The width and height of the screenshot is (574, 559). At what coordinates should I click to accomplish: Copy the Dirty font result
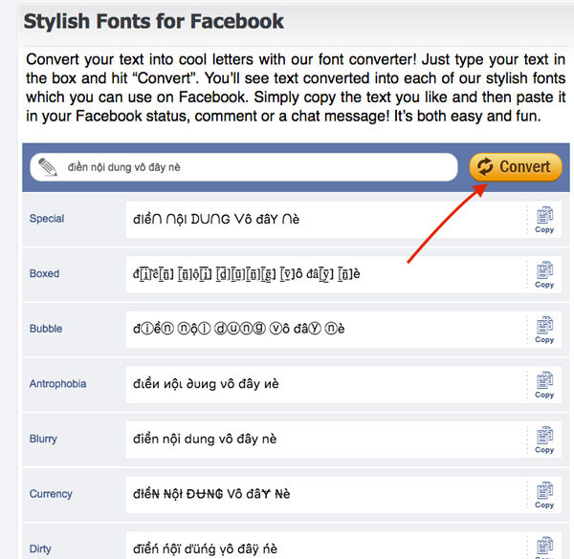pos(544,548)
